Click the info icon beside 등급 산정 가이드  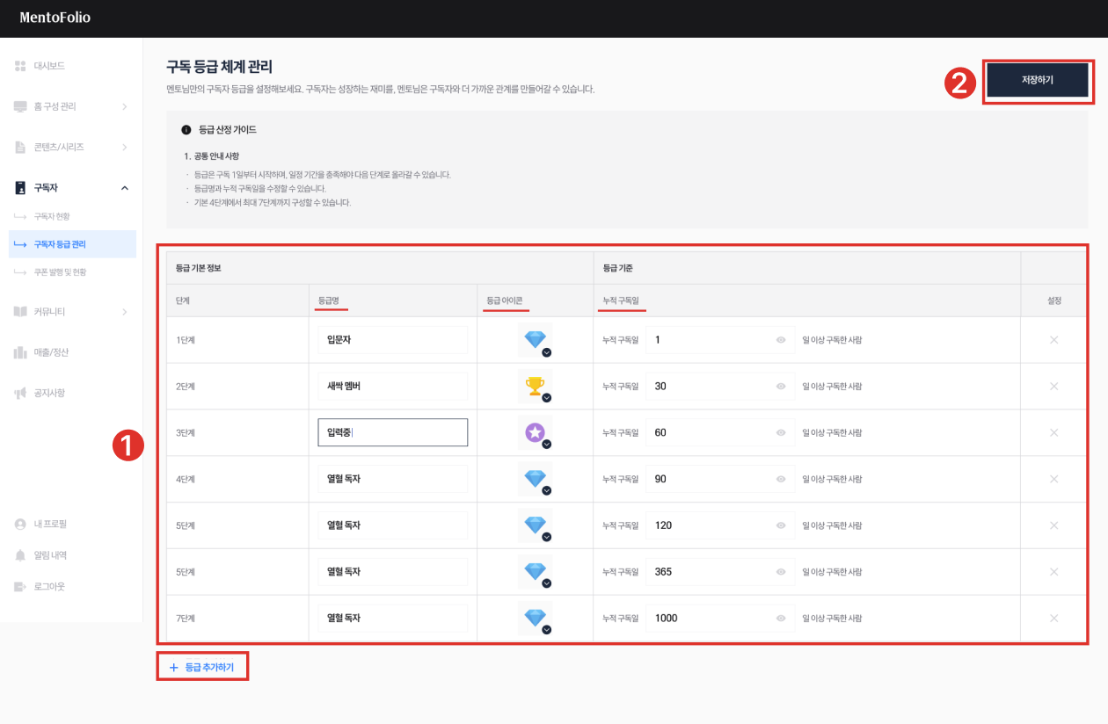coord(186,130)
